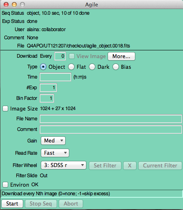Choose the Bias exposure type
Viewport: 183px width, 210px height.
(116, 67)
